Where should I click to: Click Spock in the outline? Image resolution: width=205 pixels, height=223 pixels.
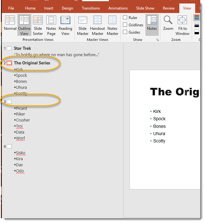click(x=21, y=75)
